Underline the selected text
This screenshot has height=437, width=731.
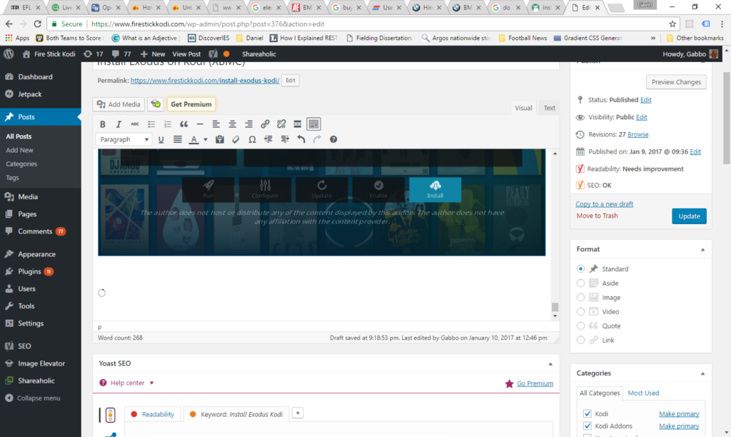(x=161, y=139)
